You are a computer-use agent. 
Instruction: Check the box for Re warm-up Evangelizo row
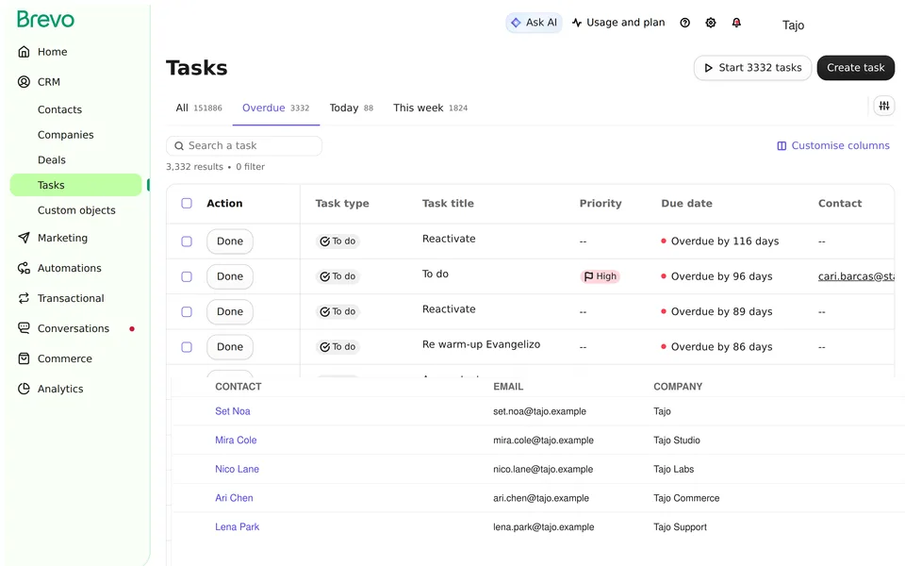(x=187, y=347)
